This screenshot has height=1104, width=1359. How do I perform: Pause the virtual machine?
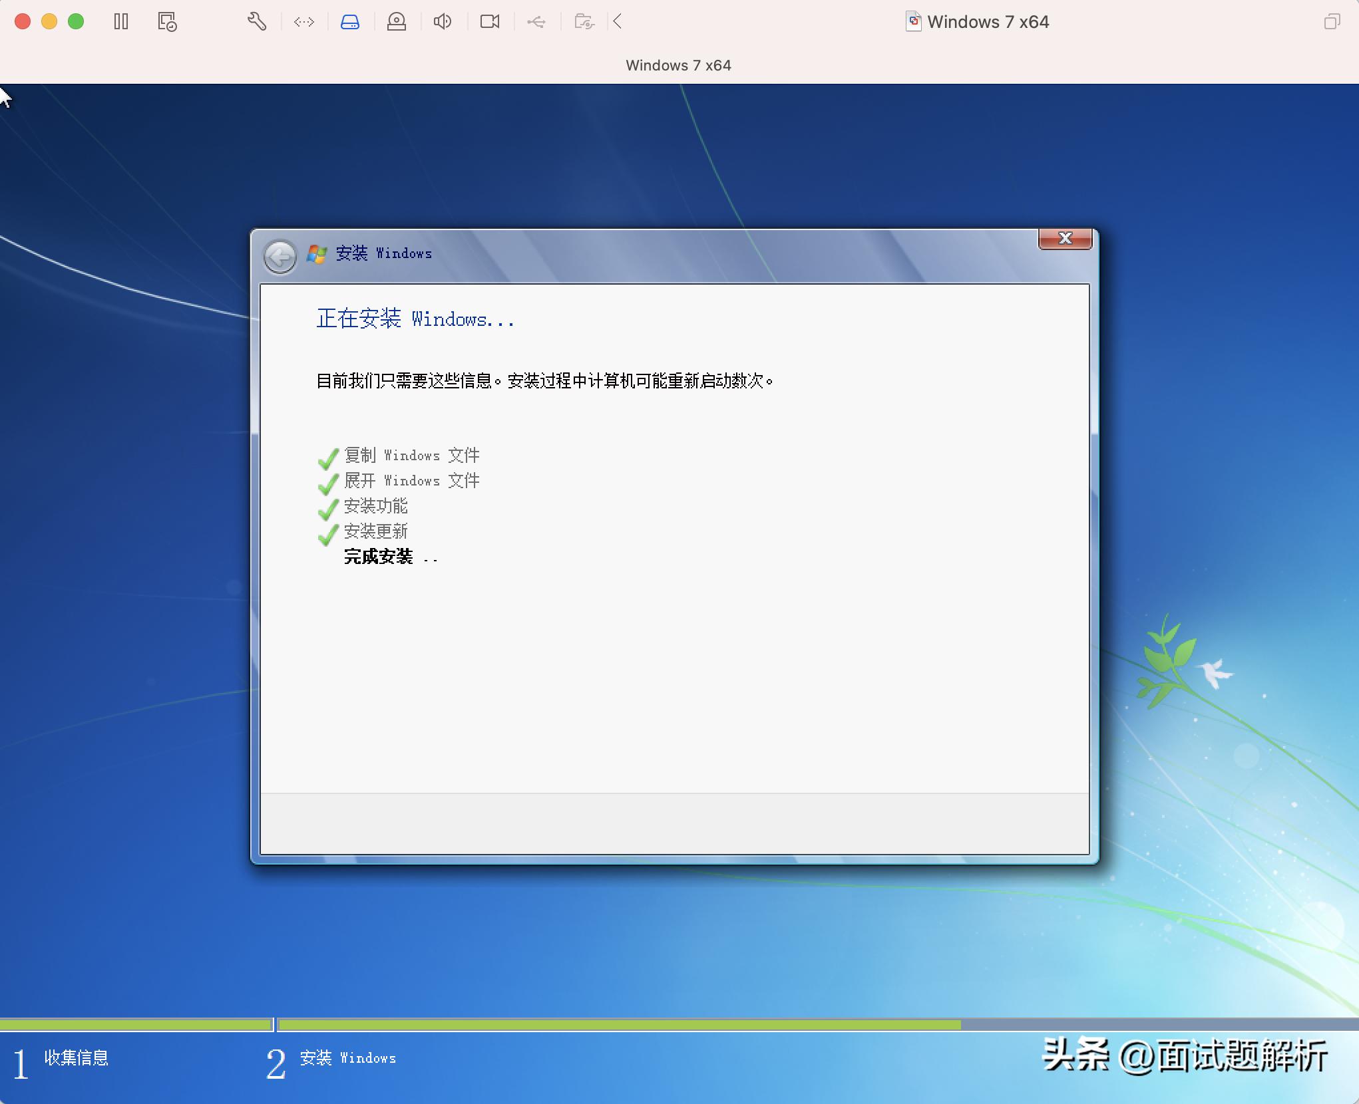tap(120, 22)
